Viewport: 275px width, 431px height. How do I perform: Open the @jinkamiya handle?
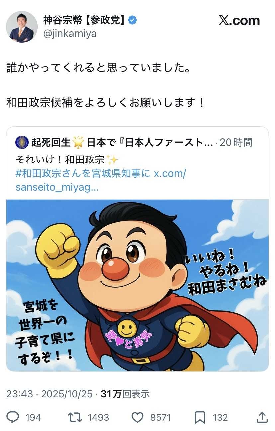coord(70,34)
